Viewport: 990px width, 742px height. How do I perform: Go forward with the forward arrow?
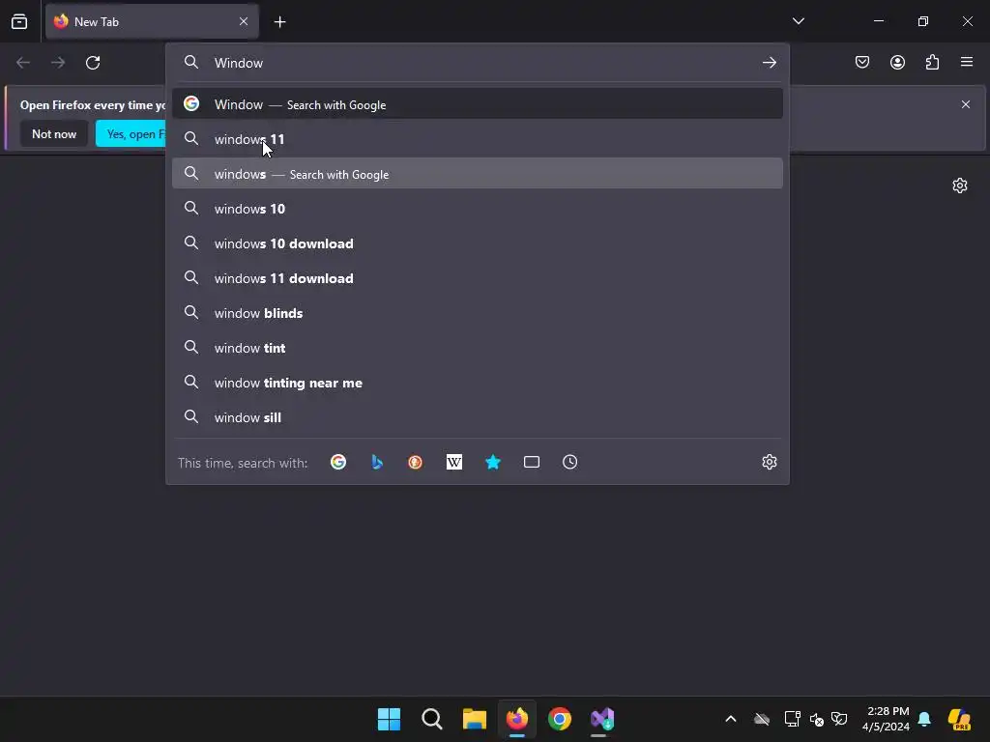click(58, 63)
